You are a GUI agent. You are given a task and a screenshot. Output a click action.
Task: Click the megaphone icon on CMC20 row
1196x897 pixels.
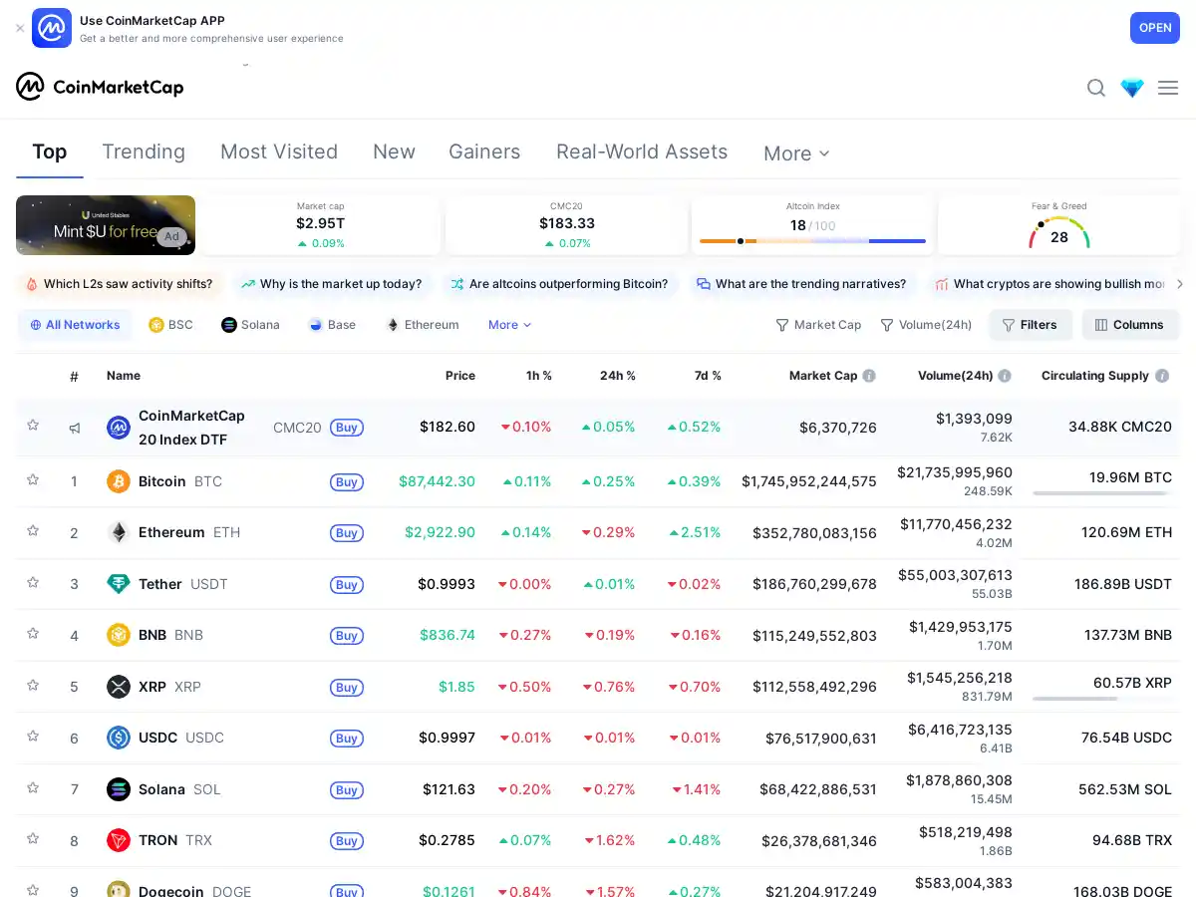75,427
